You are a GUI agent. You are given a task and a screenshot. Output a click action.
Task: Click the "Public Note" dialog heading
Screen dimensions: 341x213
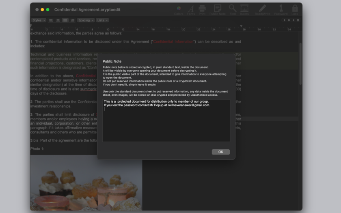112,62
